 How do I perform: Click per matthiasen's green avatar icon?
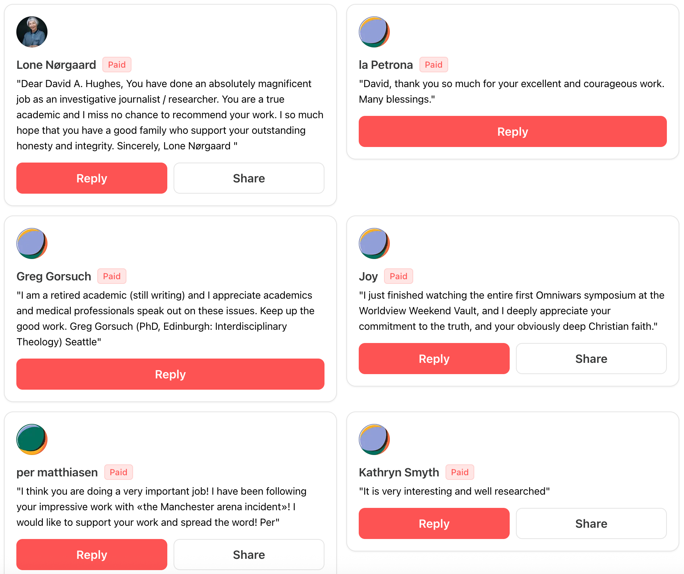(32, 439)
